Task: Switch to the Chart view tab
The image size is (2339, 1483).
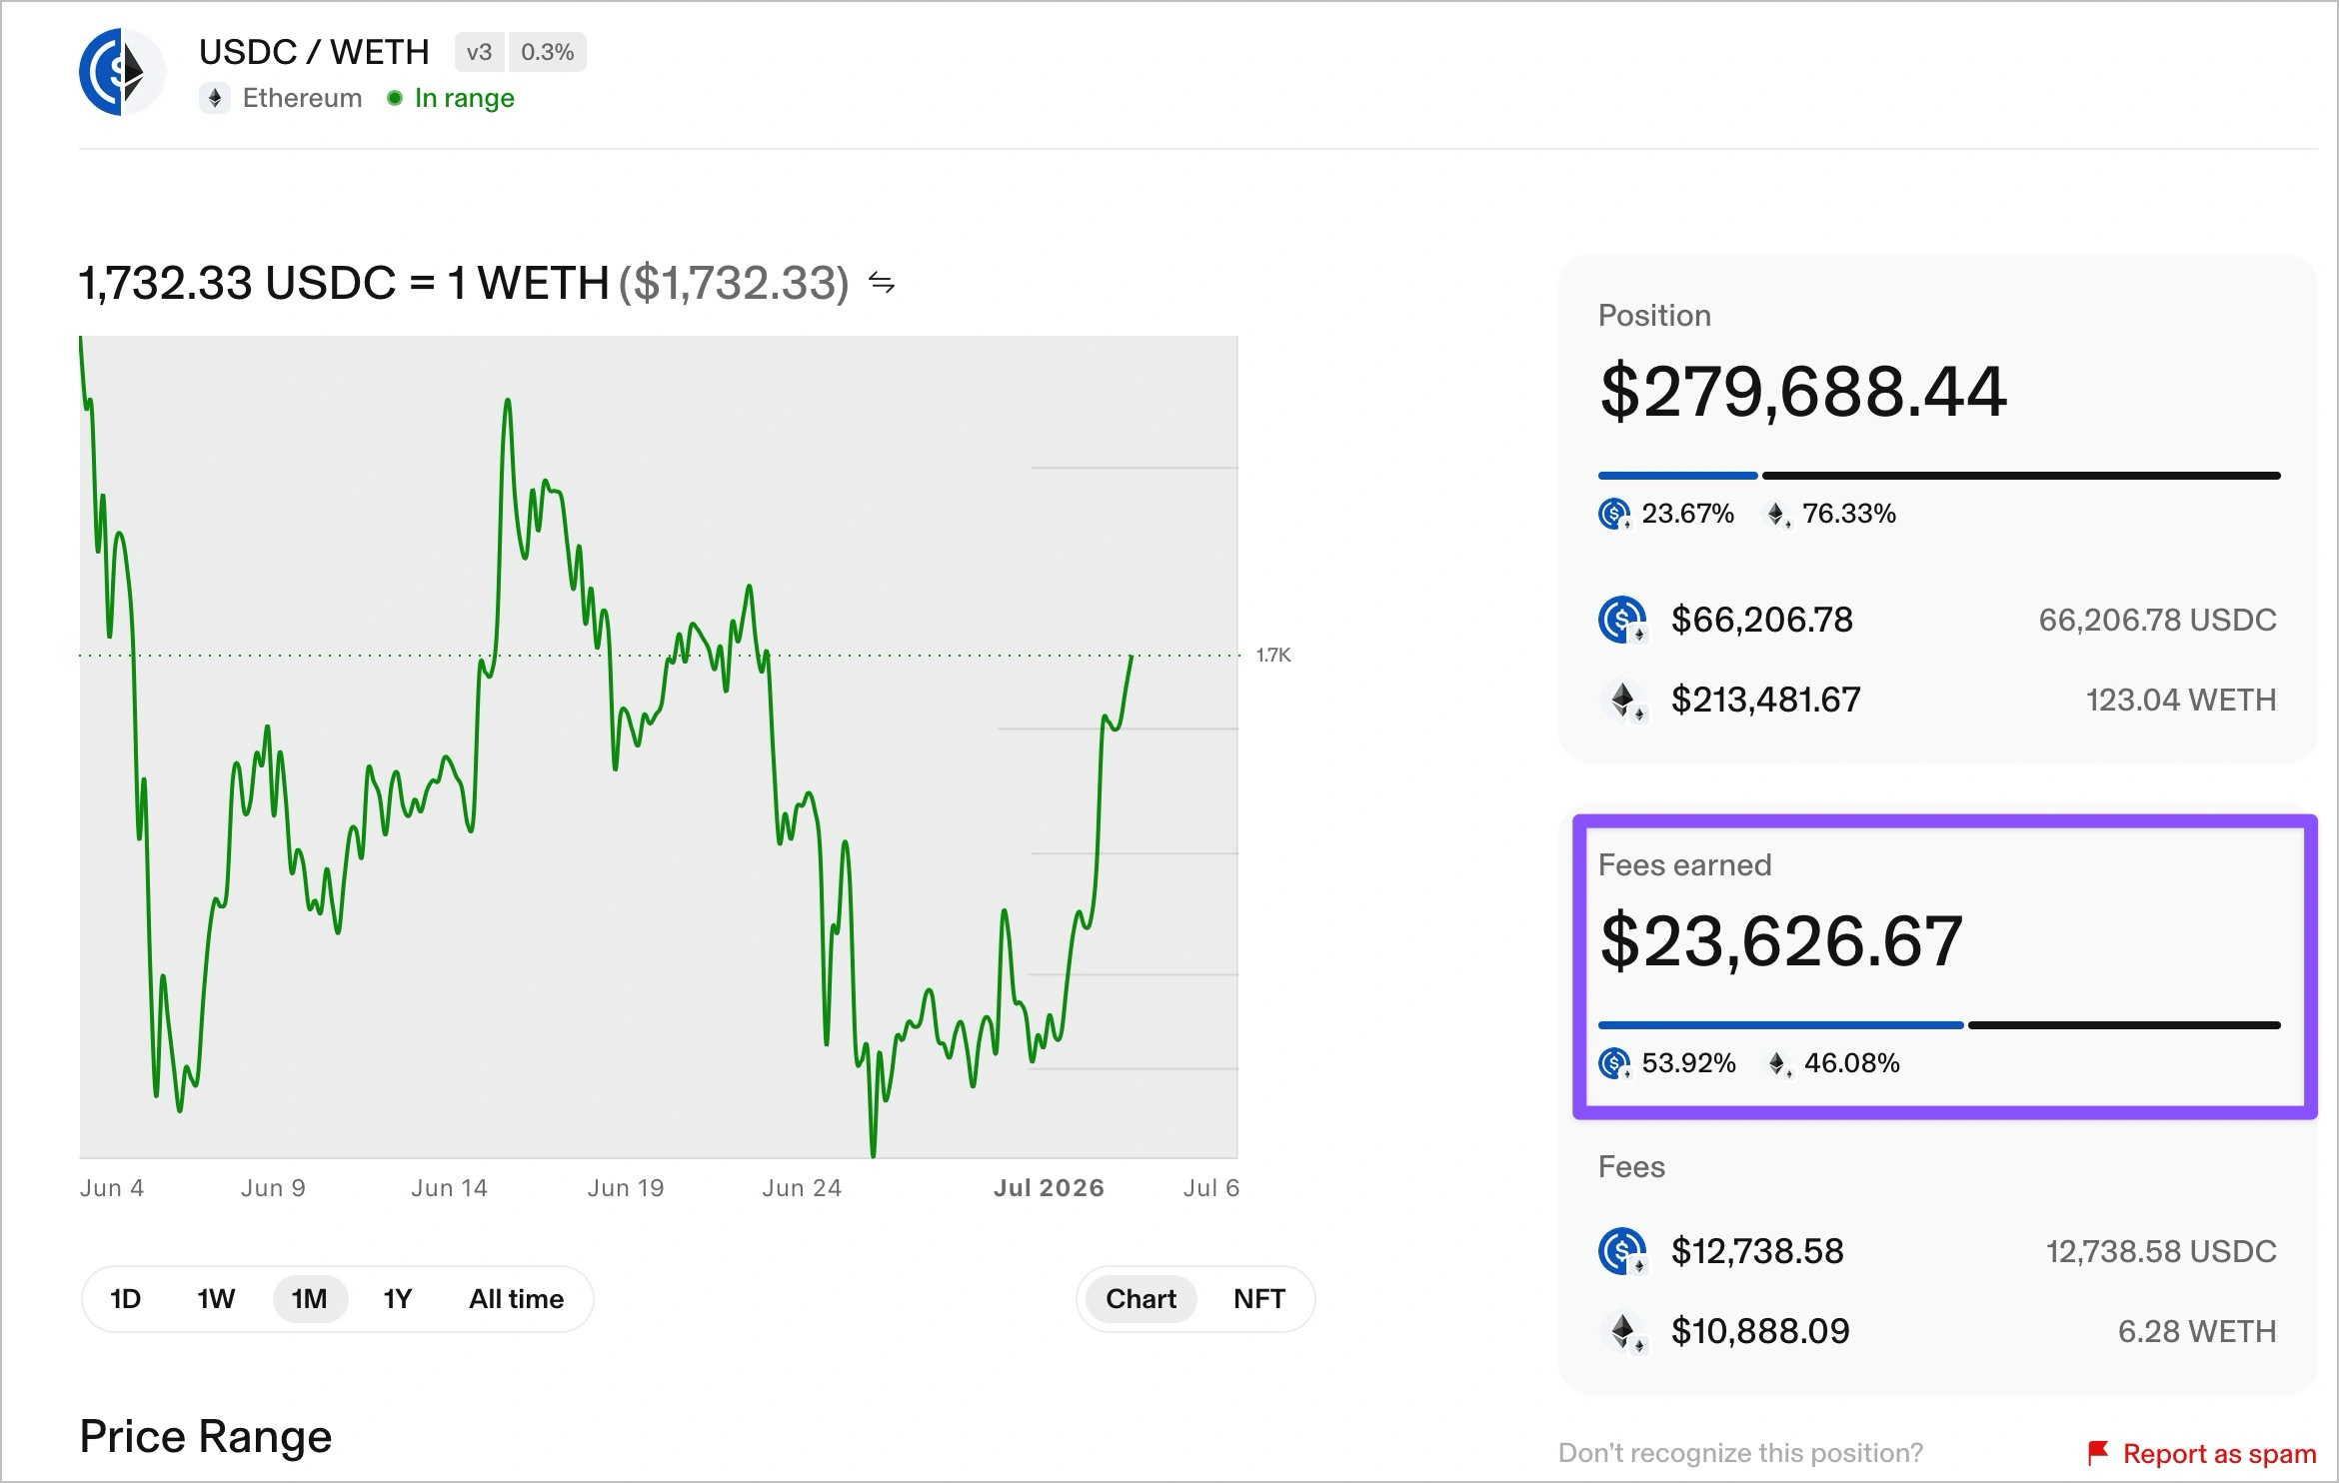Action: (x=1142, y=1299)
